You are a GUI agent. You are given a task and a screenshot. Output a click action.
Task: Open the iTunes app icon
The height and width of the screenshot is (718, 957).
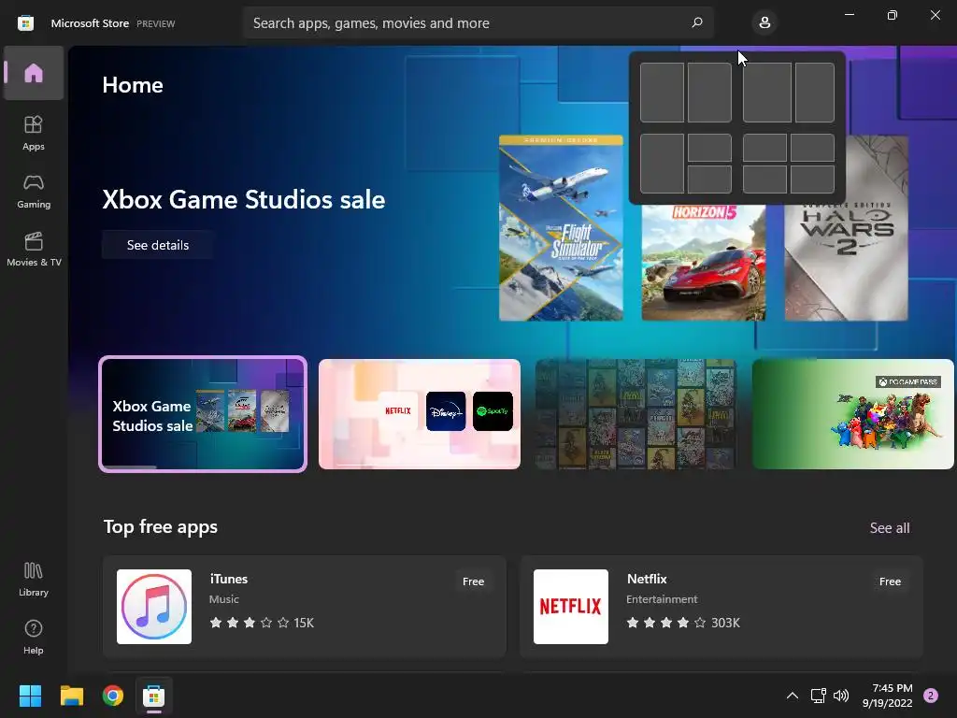(x=154, y=606)
